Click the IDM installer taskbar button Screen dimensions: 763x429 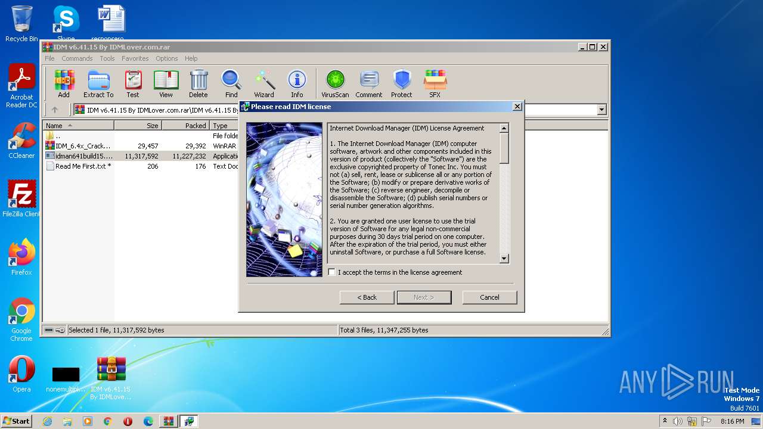189,421
